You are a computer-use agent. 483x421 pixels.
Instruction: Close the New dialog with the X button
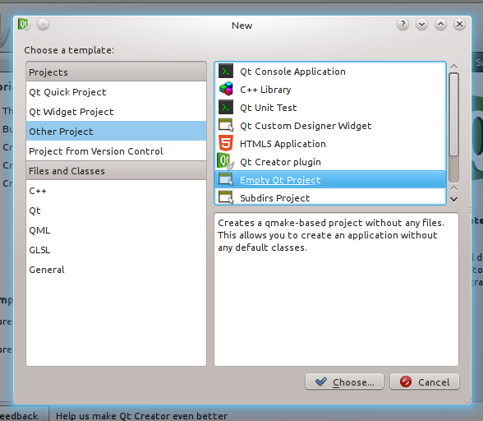(x=459, y=24)
